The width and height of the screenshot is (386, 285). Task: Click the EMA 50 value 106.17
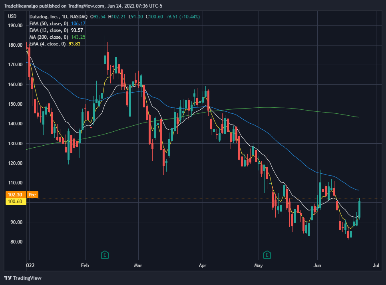[78, 24]
